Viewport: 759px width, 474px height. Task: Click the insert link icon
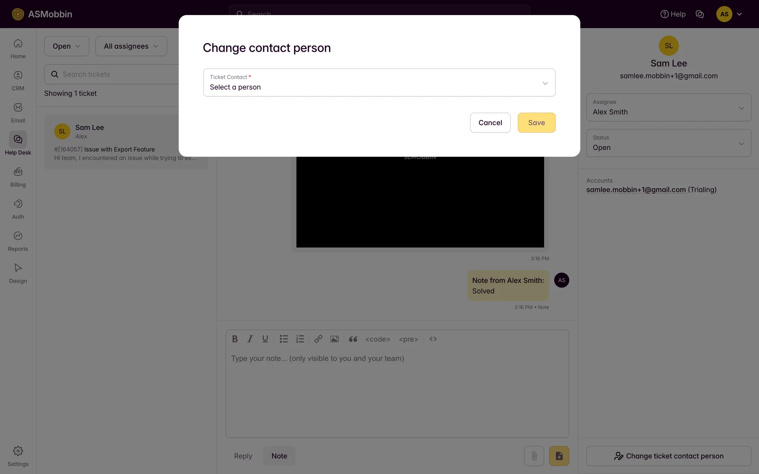pyautogui.click(x=318, y=339)
